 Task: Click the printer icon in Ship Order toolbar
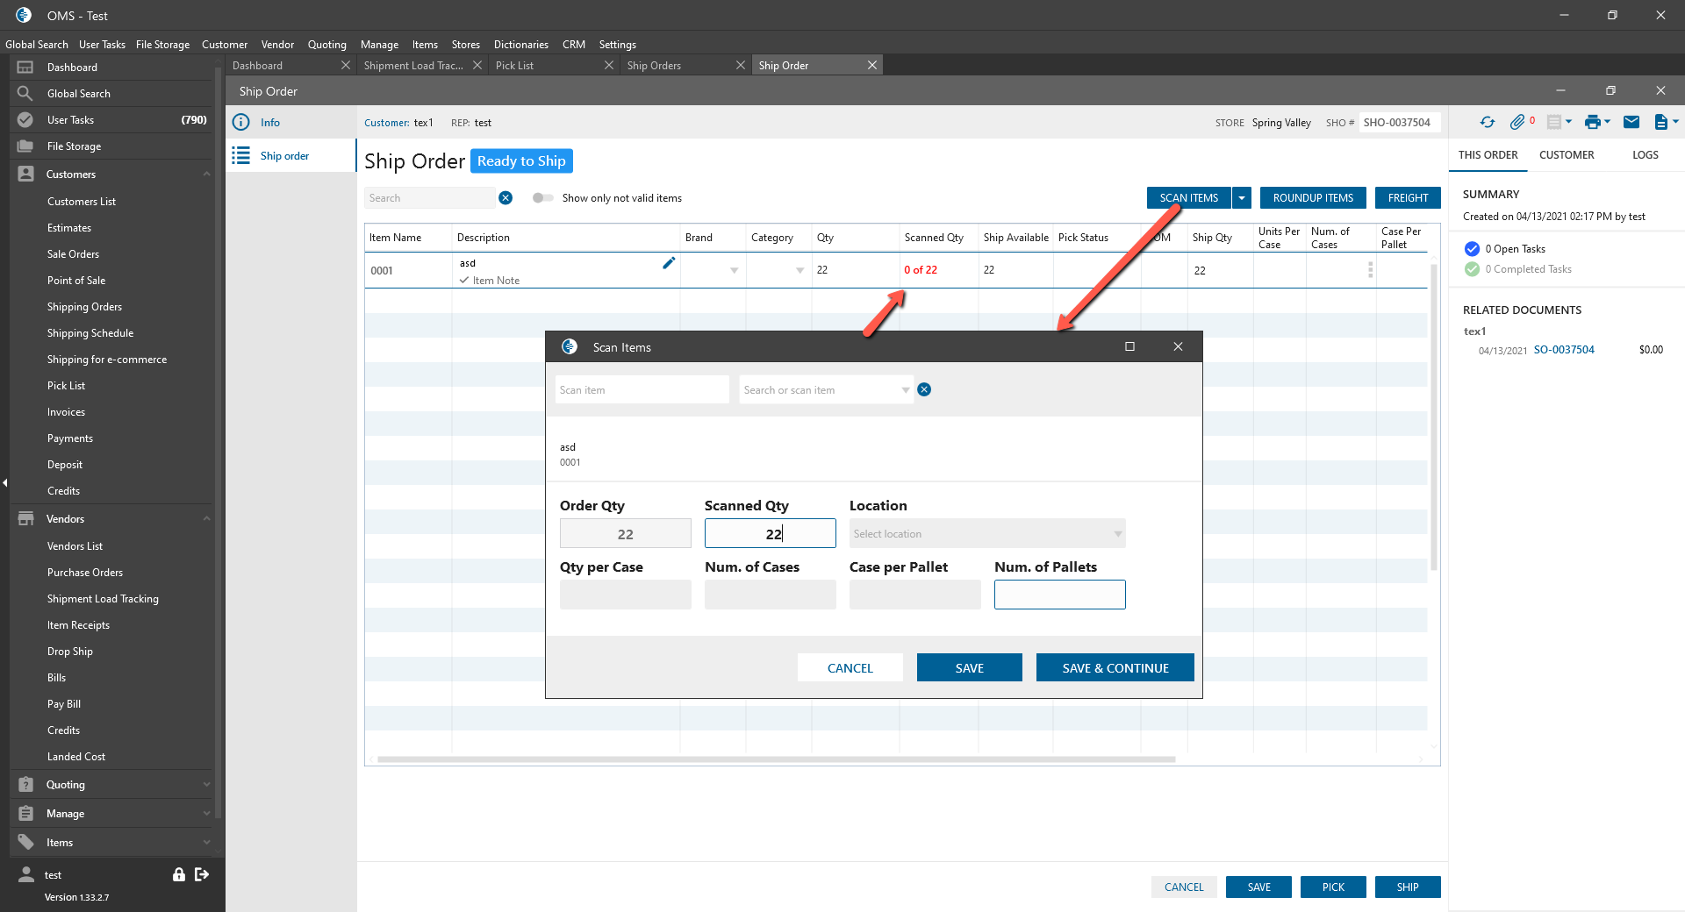pyautogui.click(x=1592, y=123)
